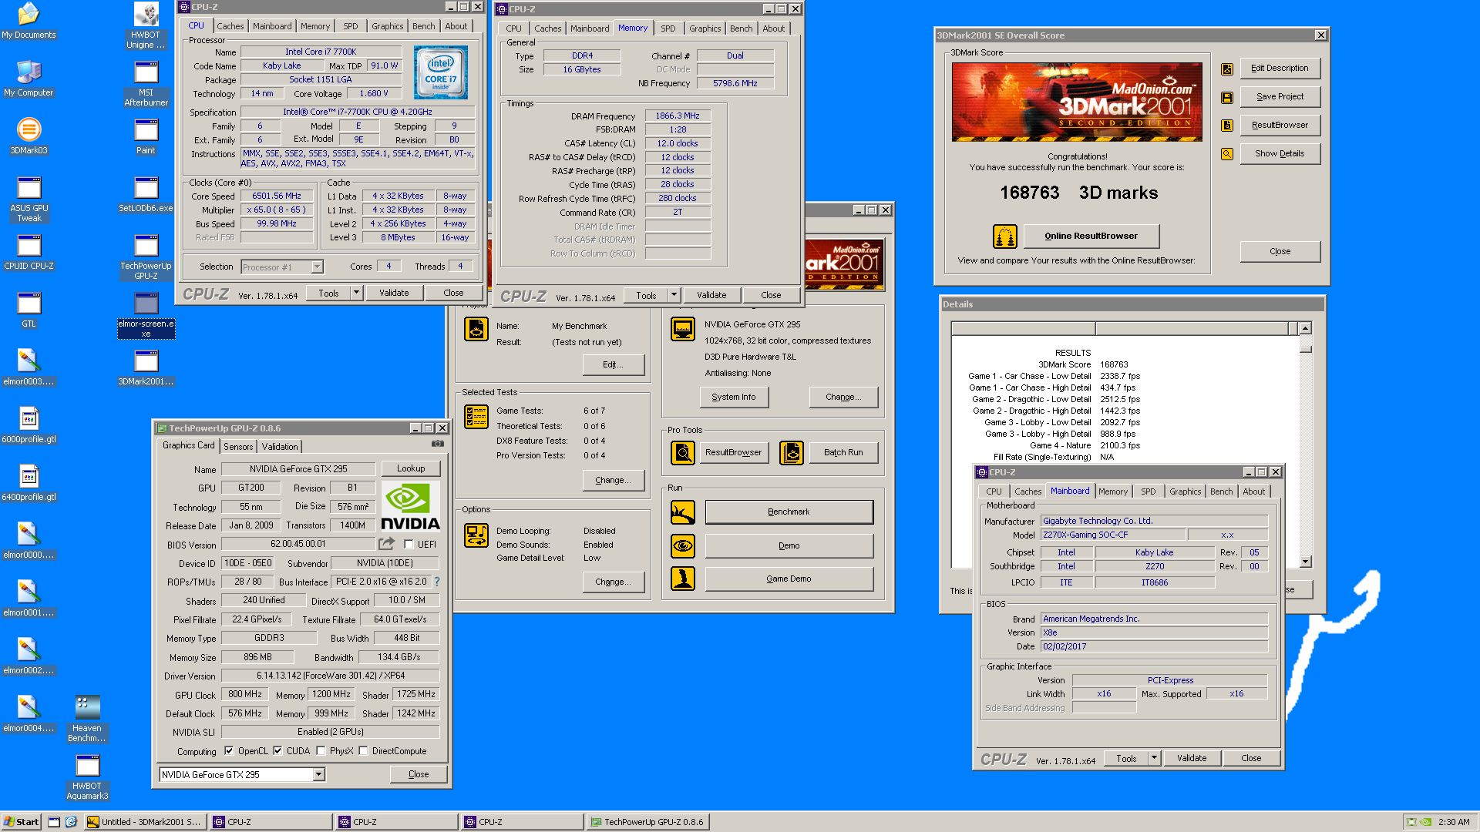1480x832 pixels.
Task: Click Details list scrollbar up arrow
Action: click(x=1305, y=329)
